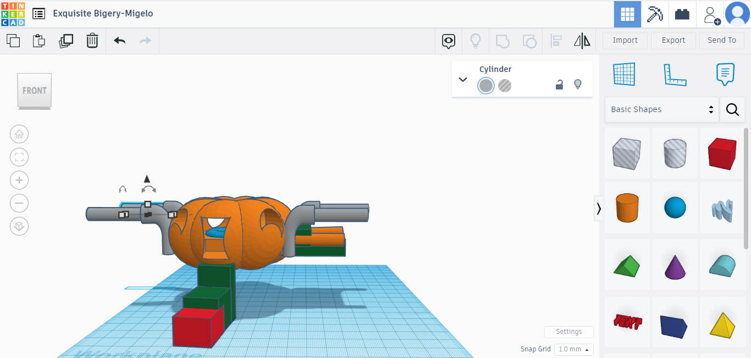
Task: Click the Ungroup icon
Action: pyautogui.click(x=529, y=41)
